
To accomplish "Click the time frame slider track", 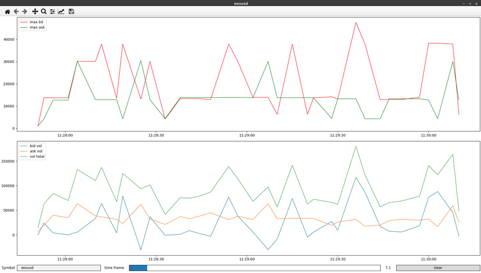I will (254, 268).
